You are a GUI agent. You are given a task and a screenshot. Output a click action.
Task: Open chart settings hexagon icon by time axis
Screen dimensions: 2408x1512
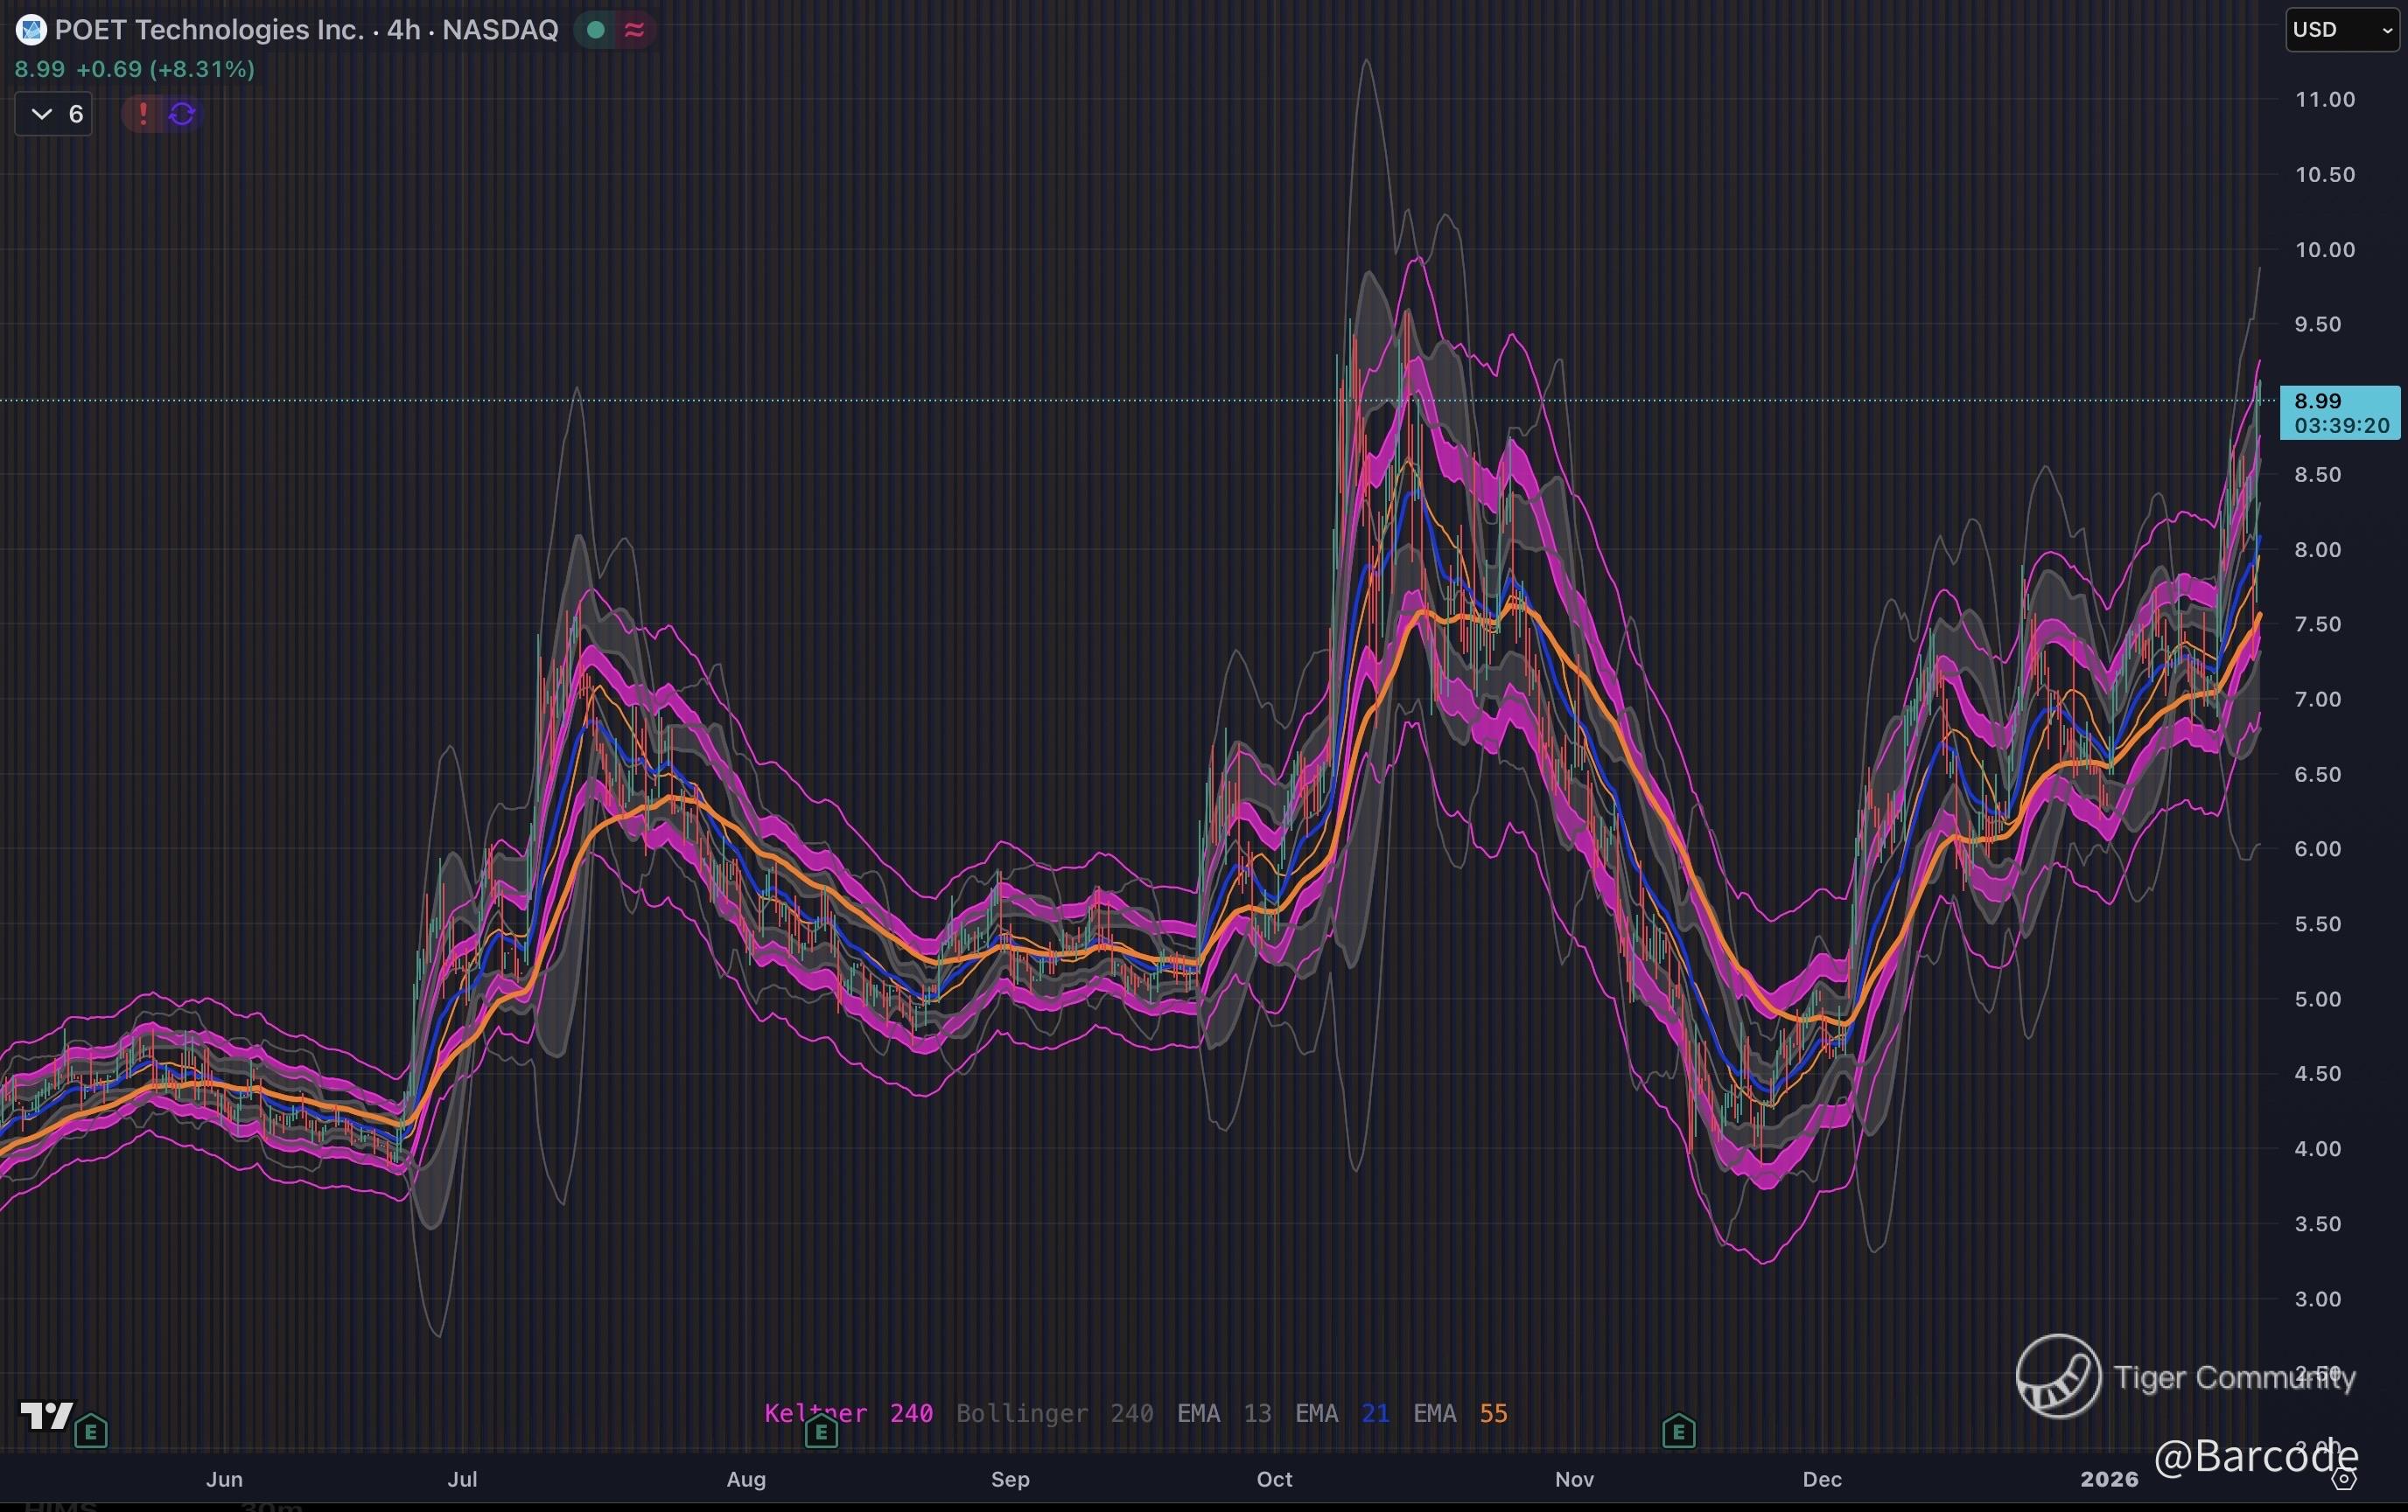(2344, 1479)
